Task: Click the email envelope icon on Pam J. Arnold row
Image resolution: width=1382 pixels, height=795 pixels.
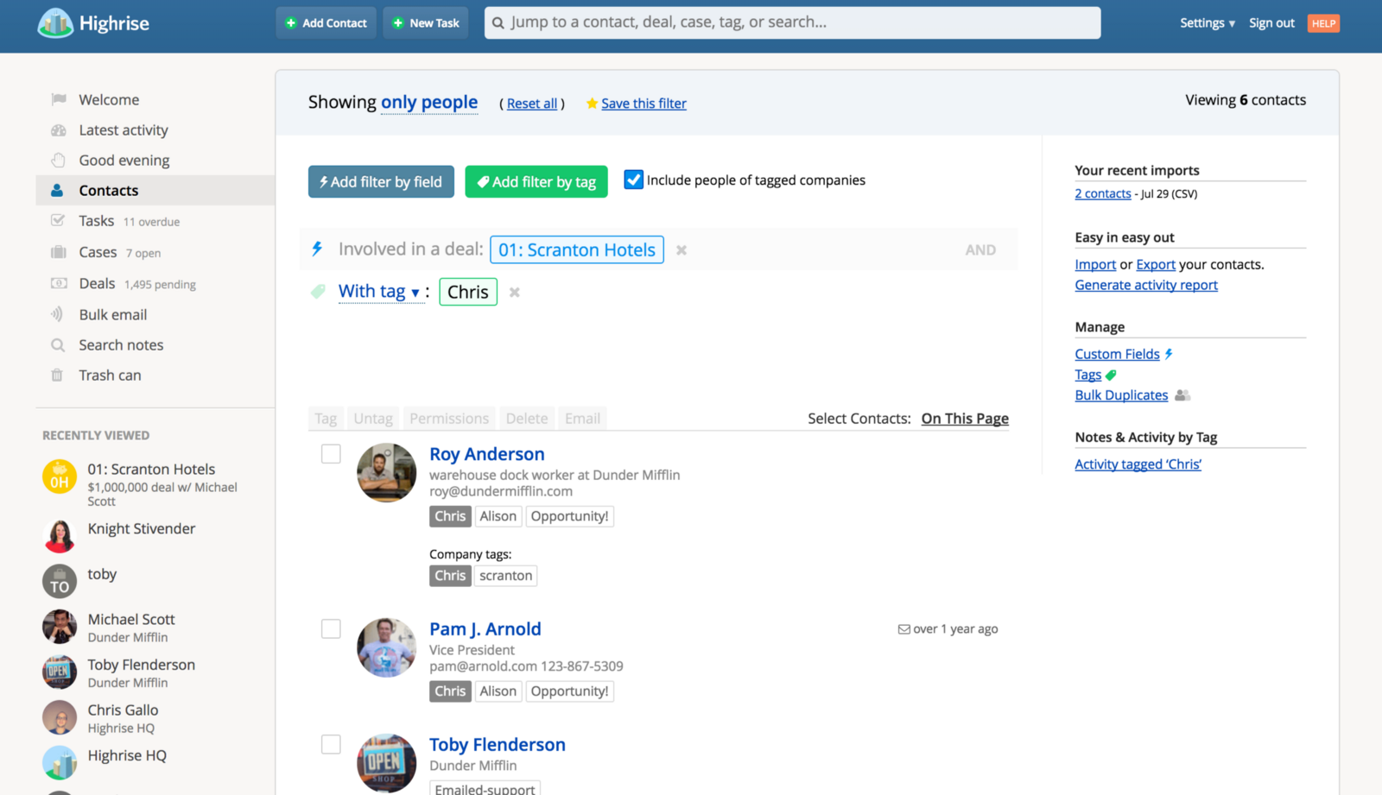Action: pyautogui.click(x=904, y=629)
